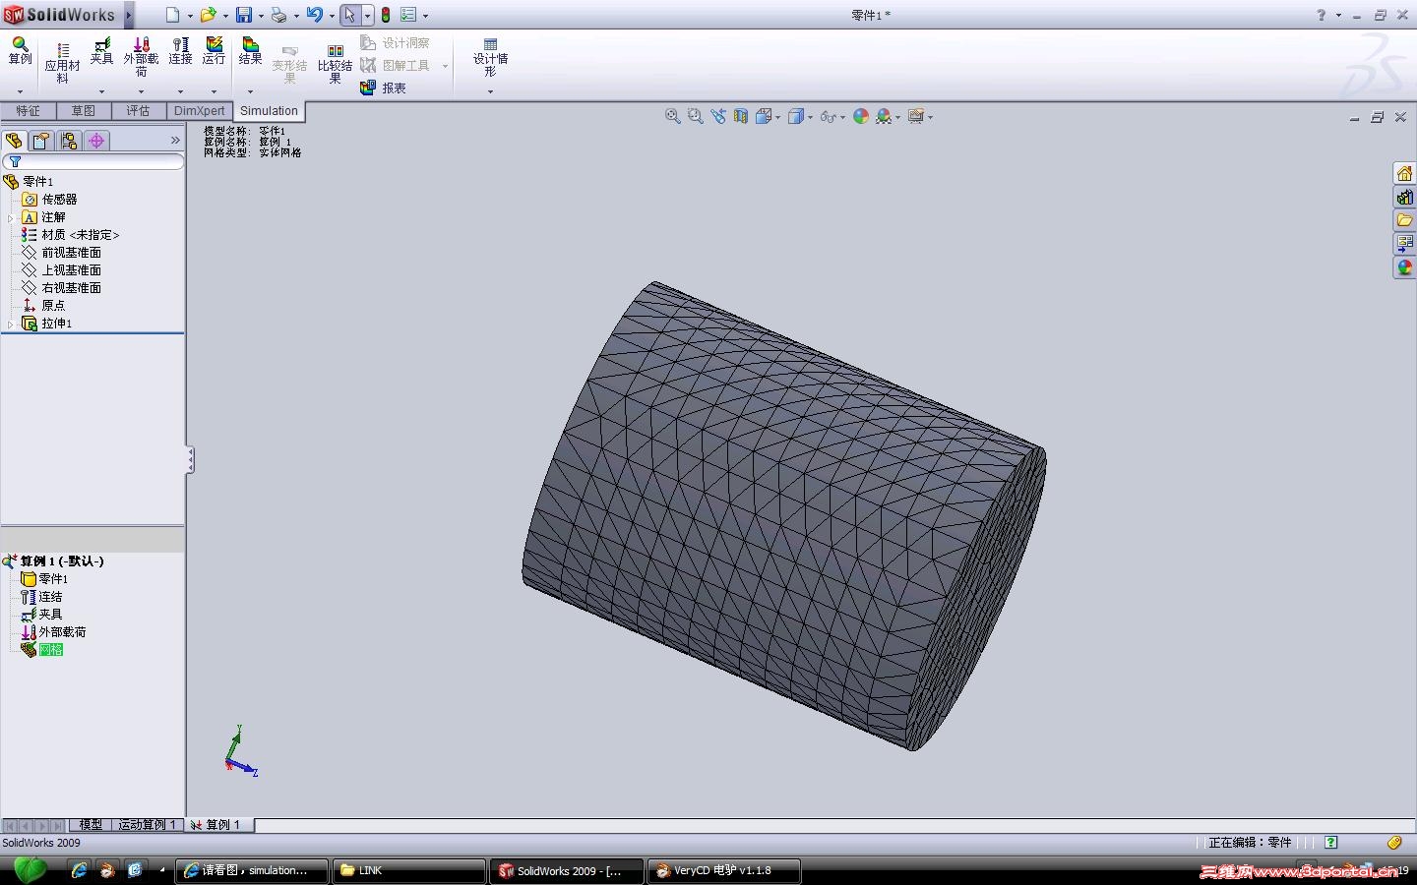Open the Options checklist icon
The width and height of the screenshot is (1417, 885).
coord(408,15)
